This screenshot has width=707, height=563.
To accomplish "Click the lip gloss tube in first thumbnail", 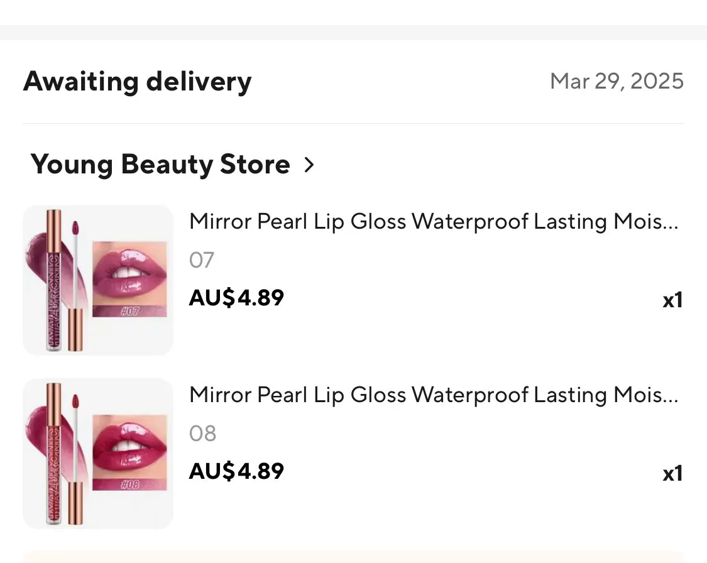I will pos(53,280).
